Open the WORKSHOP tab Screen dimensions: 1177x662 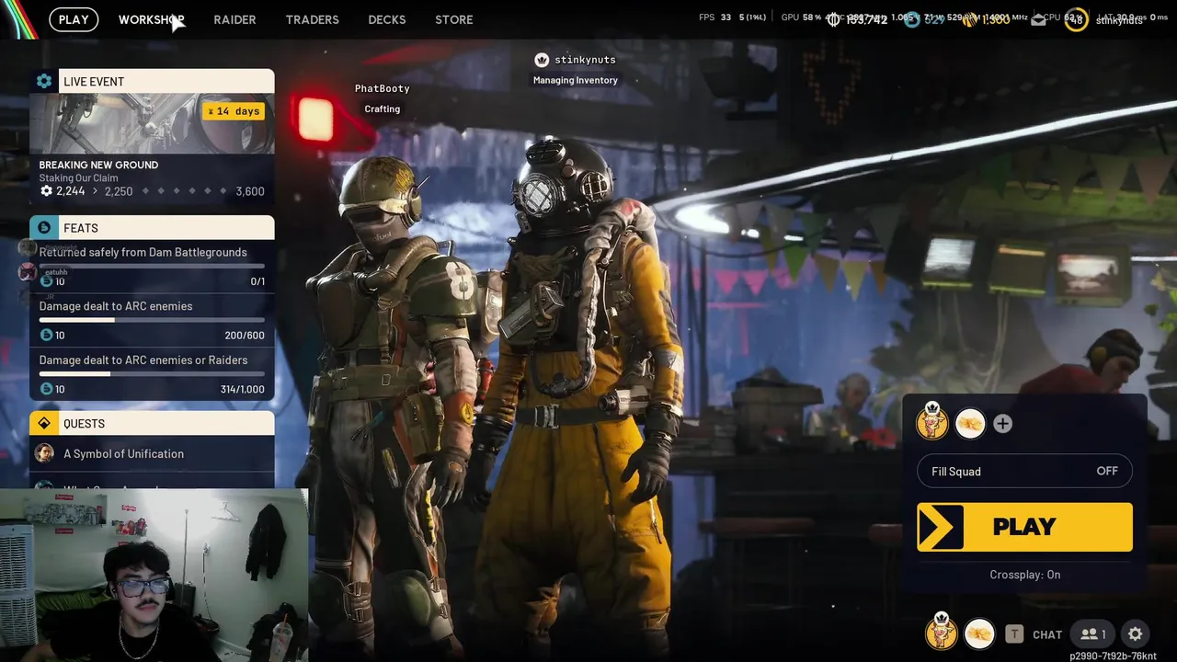tap(151, 19)
